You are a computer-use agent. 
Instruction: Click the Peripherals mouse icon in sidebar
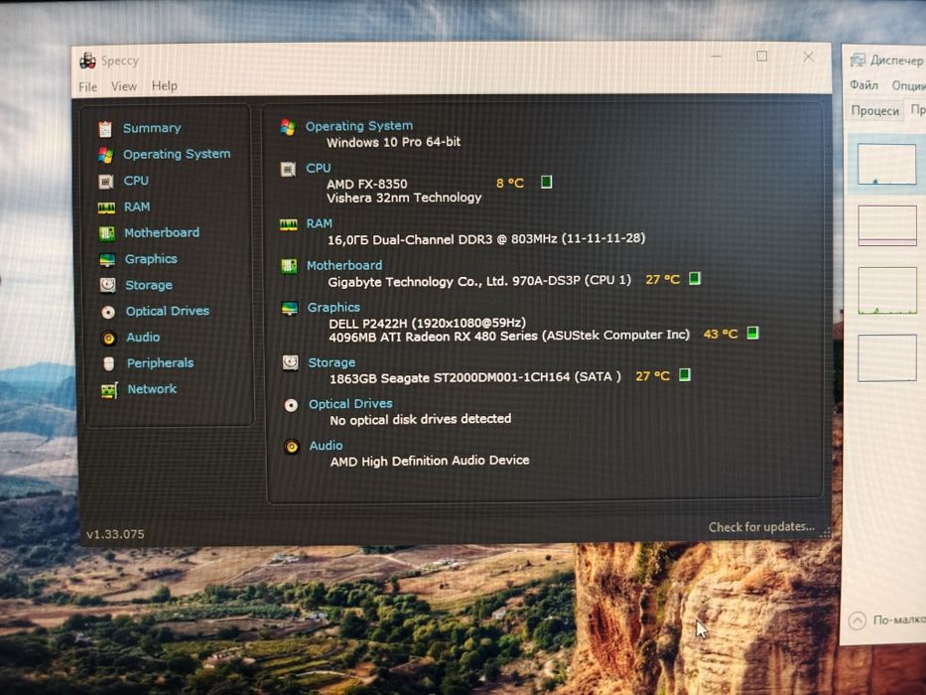point(108,364)
